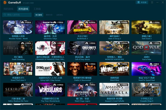Click gamepad icon on Weird West card

[119, 64]
